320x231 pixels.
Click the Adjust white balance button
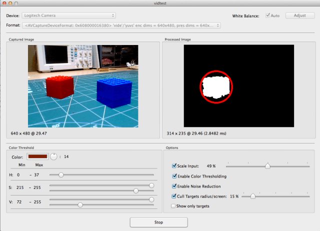click(300, 15)
